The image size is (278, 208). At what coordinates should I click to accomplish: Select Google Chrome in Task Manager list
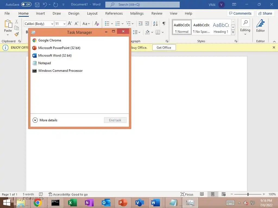80,40
